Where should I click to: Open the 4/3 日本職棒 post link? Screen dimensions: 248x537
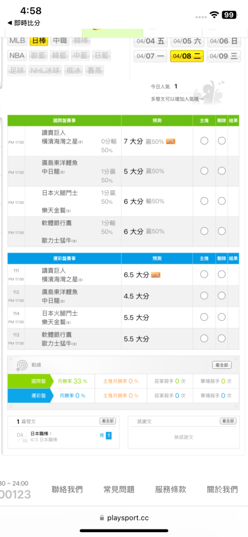pyautogui.click(x=44, y=439)
